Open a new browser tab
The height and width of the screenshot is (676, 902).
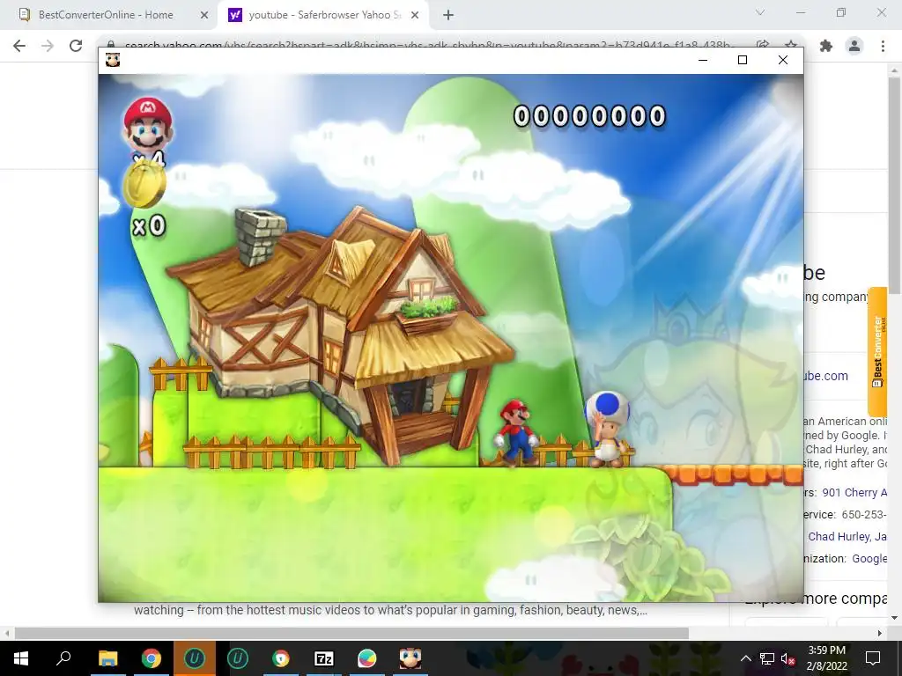448,16
